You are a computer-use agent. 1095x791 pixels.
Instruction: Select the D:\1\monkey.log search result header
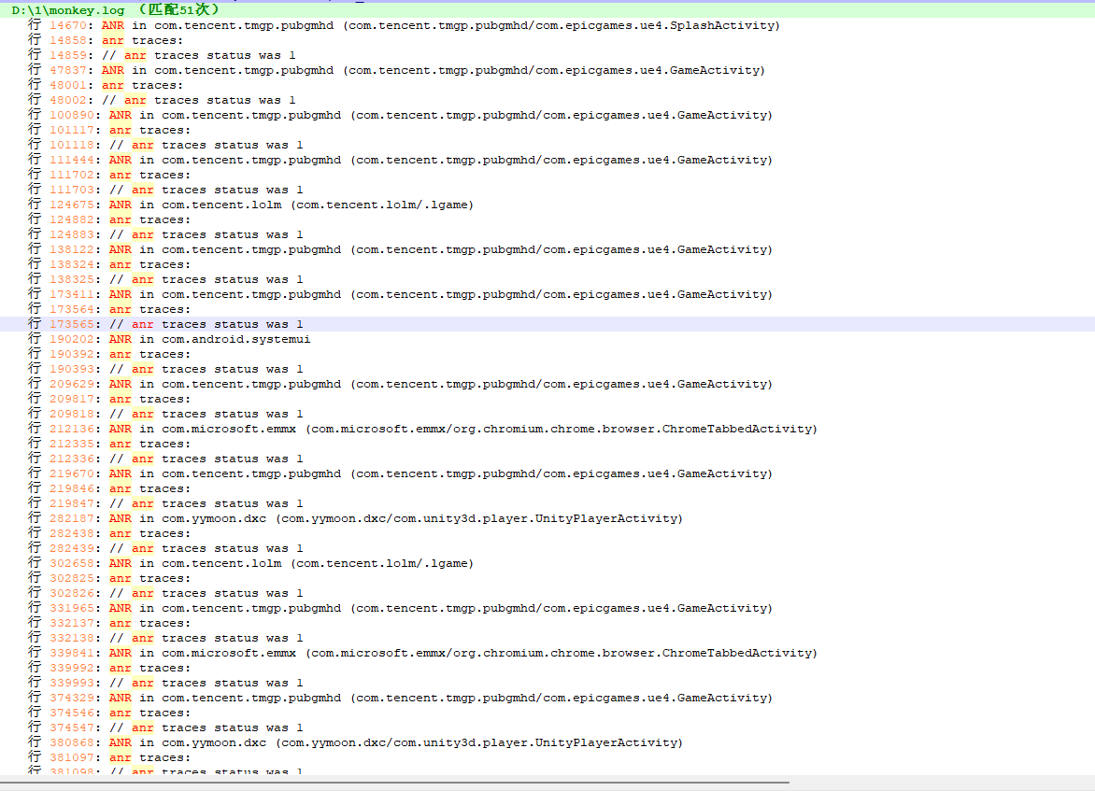point(547,10)
